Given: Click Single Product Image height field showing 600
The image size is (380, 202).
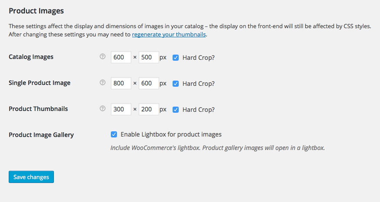Looking at the screenshot, I should coord(149,83).
